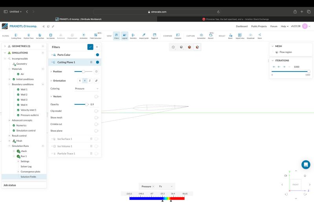Select Velocity inlet 5 boundary condition

pos(28,110)
